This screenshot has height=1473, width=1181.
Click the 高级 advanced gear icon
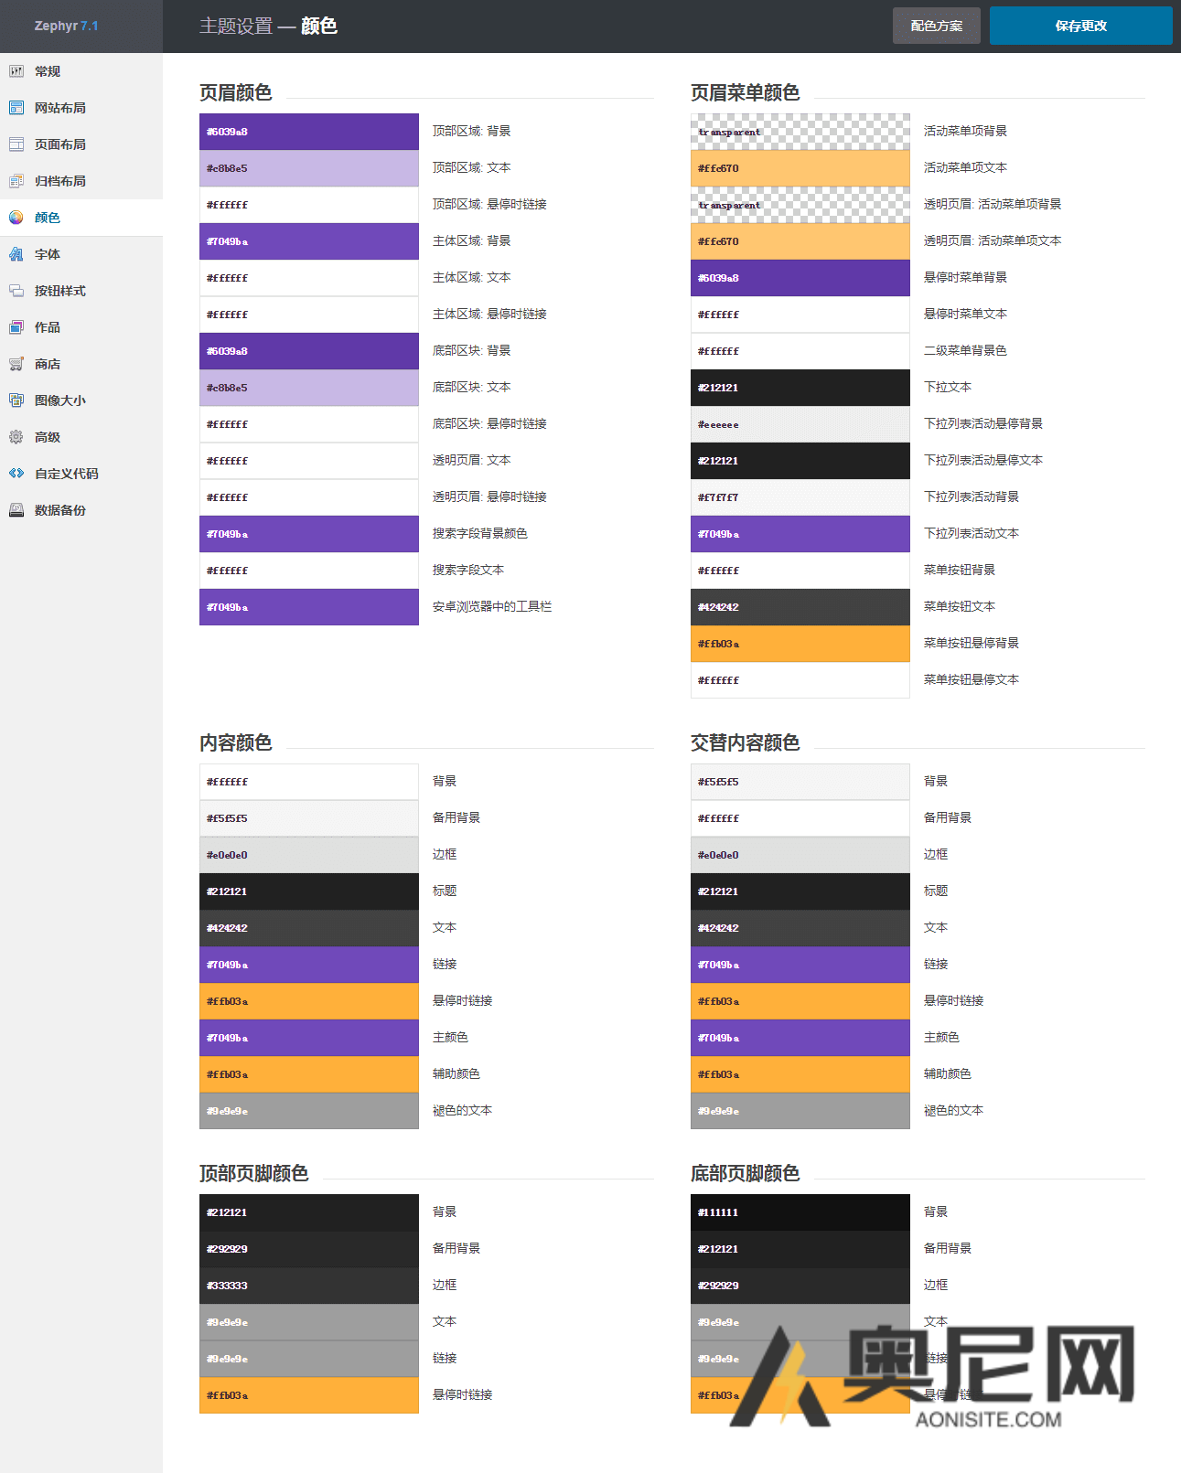tap(16, 437)
